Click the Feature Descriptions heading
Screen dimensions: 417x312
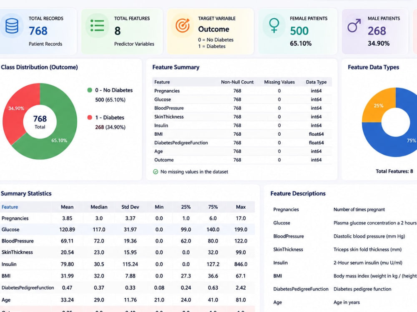[x=298, y=193]
